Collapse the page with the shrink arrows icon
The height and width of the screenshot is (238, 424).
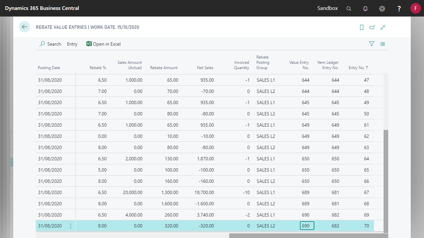pos(383,27)
